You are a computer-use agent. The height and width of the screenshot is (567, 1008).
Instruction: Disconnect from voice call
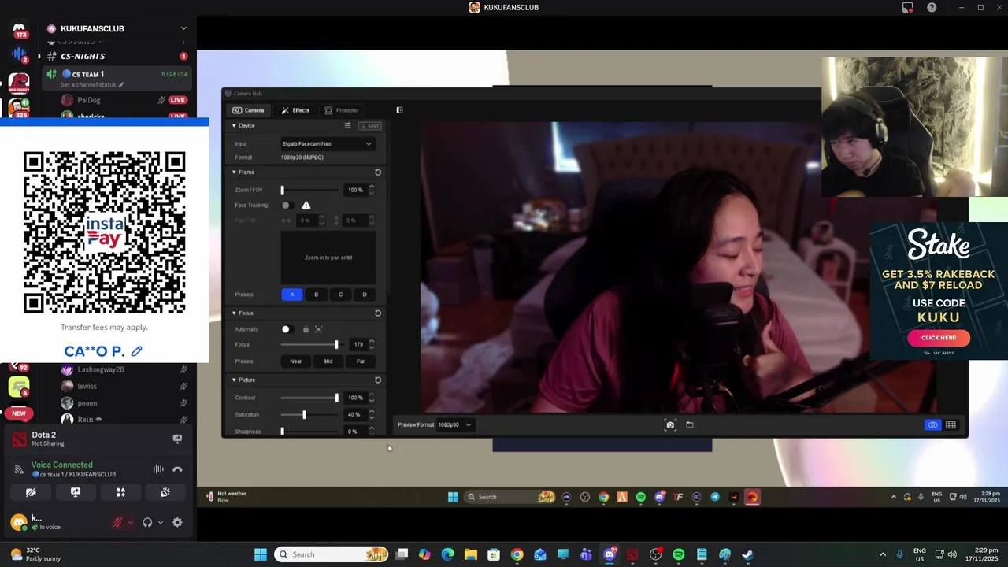(x=177, y=469)
